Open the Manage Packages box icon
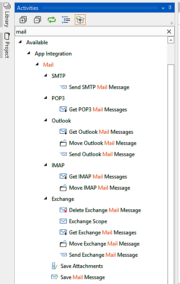Image resolution: width=180 pixels, height=284 pixels. 80,20
